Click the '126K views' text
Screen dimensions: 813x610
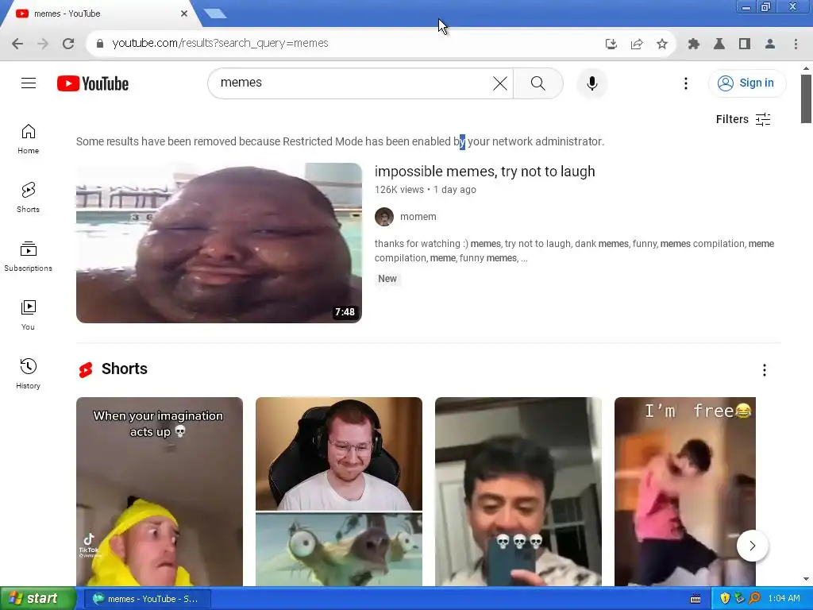point(399,190)
